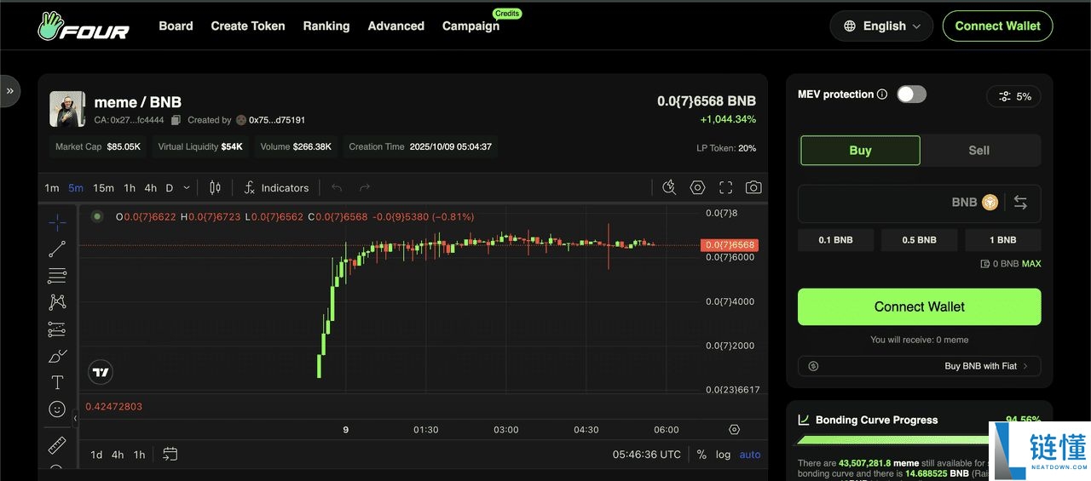
Task: Open chart scale settings gear
Action: pos(735,429)
